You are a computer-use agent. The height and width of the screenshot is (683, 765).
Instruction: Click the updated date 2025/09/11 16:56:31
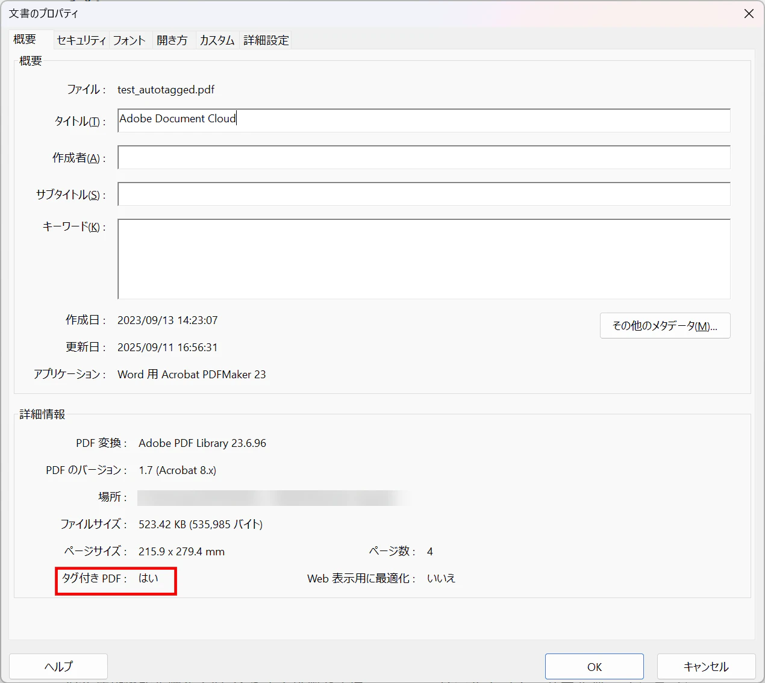pos(167,348)
